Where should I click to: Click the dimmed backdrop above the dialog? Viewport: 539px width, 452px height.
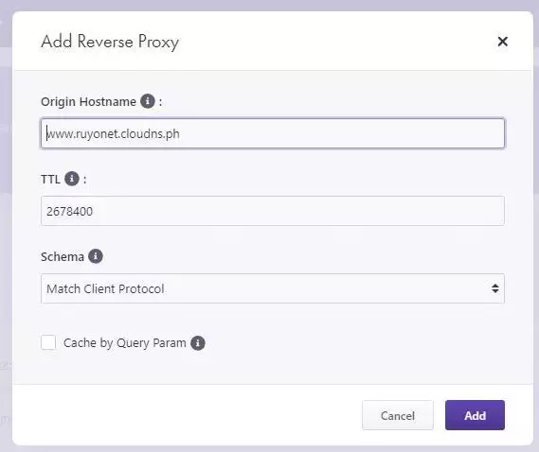pos(269,5)
